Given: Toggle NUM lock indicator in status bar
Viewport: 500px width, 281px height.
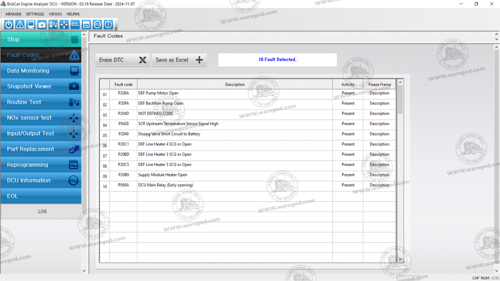Looking at the screenshot, I should [485, 278].
